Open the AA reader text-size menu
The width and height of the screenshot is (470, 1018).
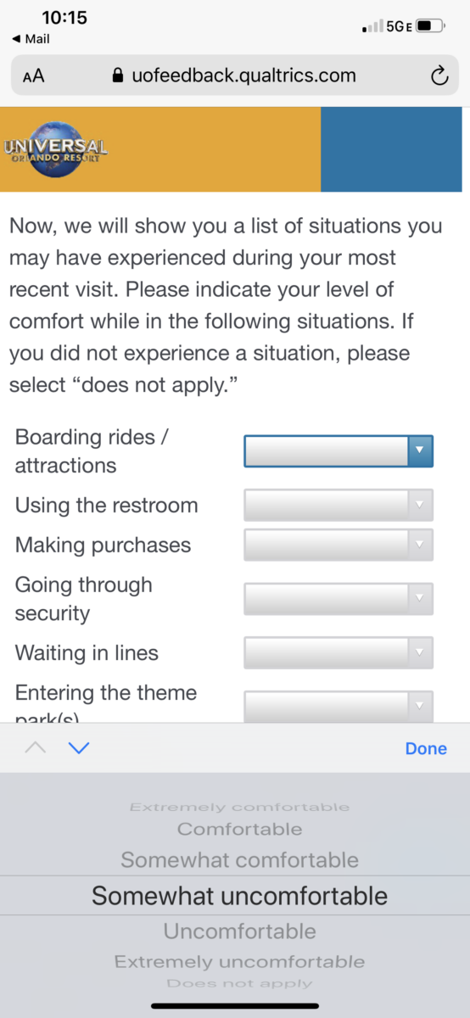pos(33,76)
